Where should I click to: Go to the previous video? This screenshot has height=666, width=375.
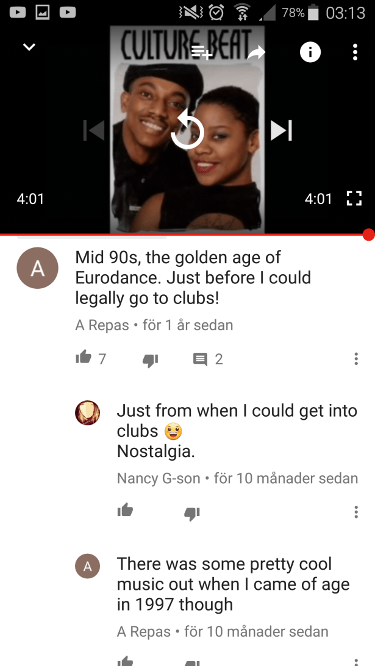click(x=94, y=130)
